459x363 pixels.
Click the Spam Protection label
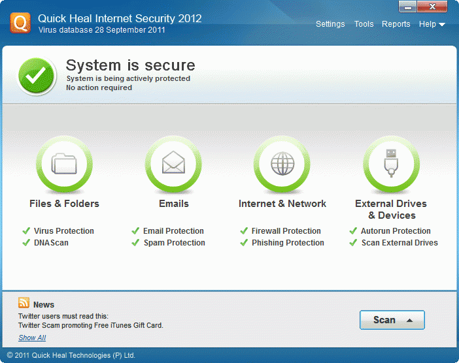(x=174, y=243)
